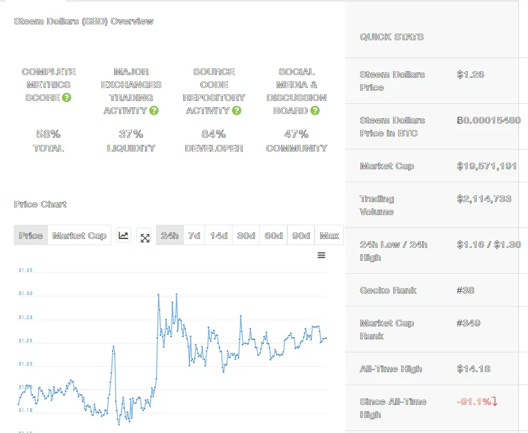Click Gecko Rank value #38
528x433 pixels.
(x=465, y=290)
